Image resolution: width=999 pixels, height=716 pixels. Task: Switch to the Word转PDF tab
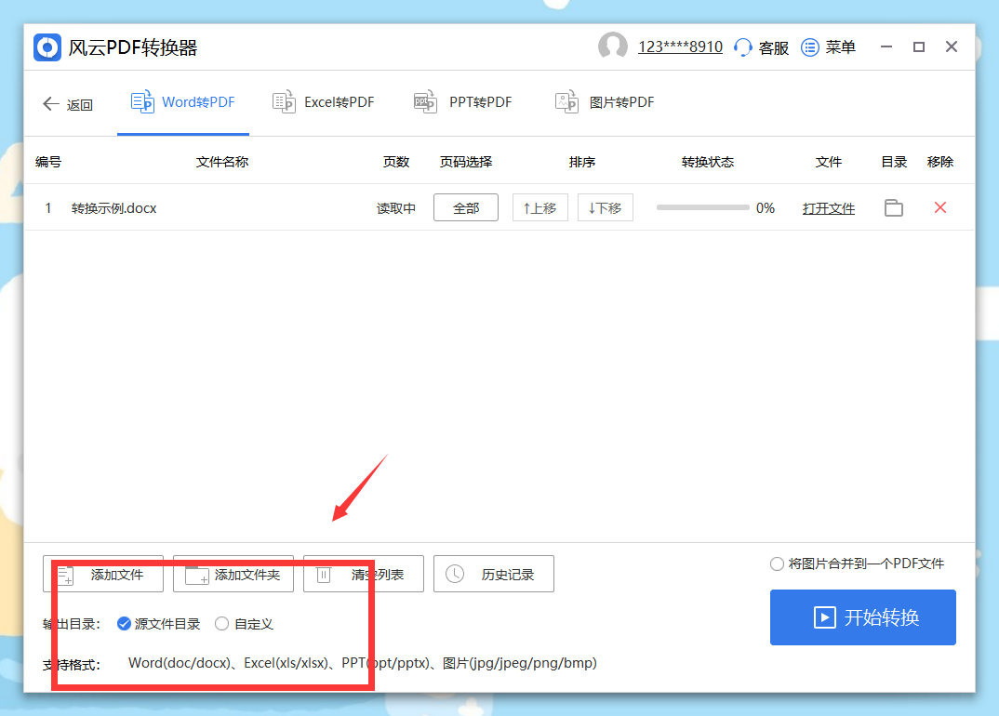pos(183,102)
